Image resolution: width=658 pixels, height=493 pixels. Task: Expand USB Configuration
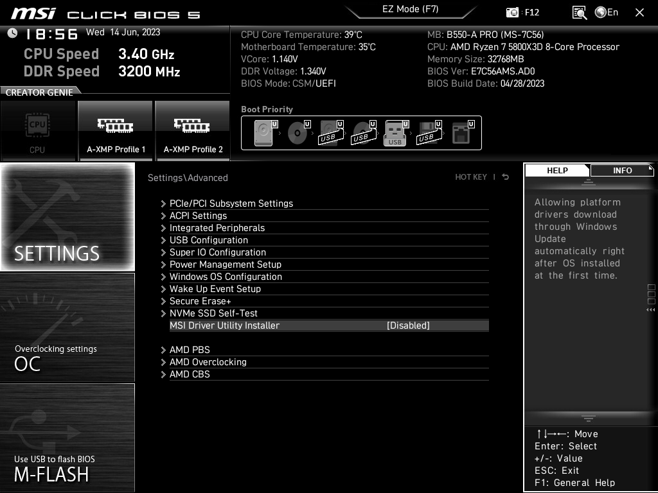pos(209,240)
